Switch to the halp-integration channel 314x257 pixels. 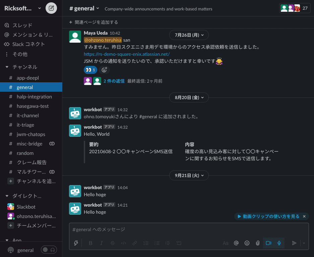(31, 96)
